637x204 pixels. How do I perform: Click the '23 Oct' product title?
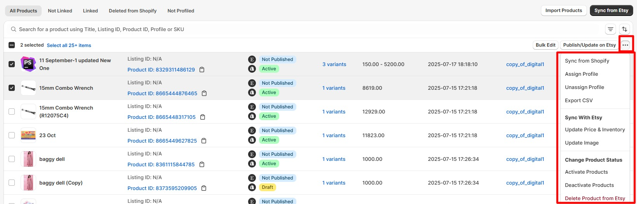[x=47, y=135]
